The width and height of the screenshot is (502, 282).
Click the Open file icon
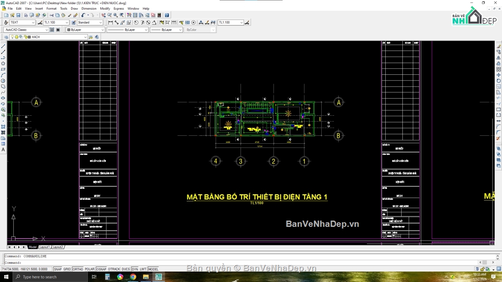tap(12, 15)
